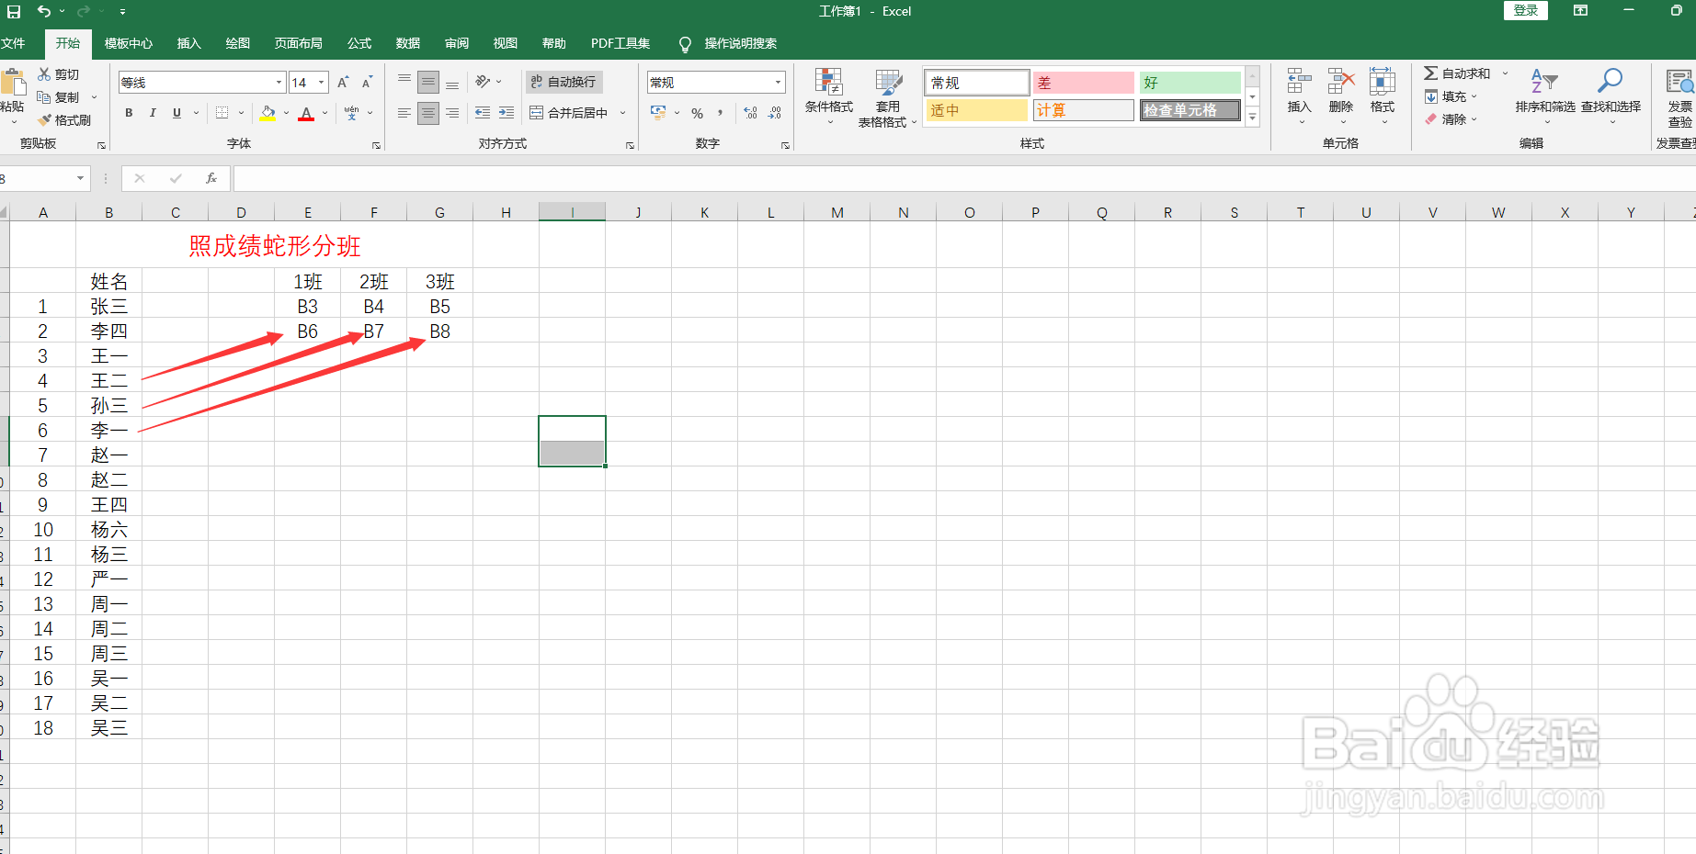The width and height of the screenshot is (1696, 854).
Task: Expand the Name Box dropdown
Action: pos(81,178)
